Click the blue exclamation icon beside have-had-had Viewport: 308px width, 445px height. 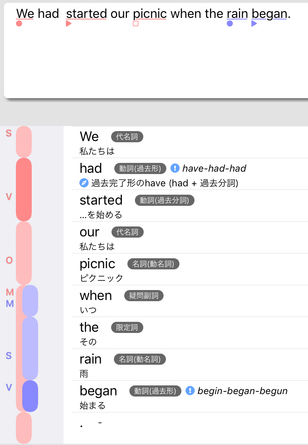pyautogui.click(x=175, y=168)
